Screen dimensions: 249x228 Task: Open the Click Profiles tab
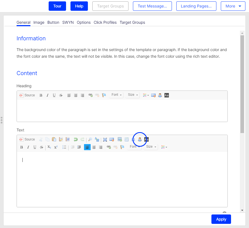(105, 22)
